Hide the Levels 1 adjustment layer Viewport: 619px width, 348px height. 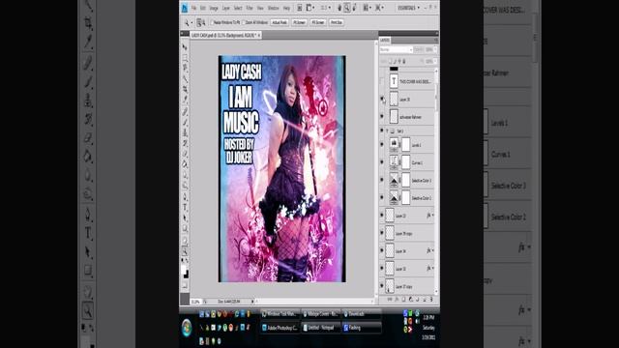(x=382, y=145)
